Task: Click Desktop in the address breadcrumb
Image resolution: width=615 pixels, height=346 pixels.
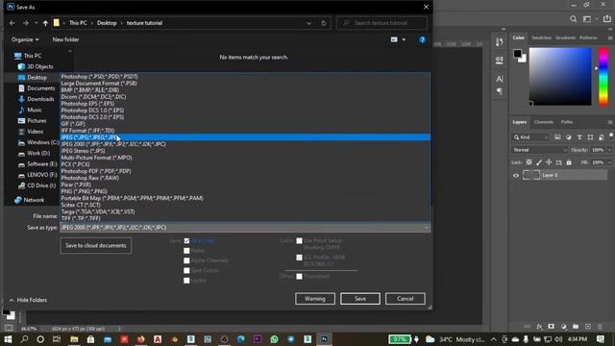Action: (x=107, y=23)
